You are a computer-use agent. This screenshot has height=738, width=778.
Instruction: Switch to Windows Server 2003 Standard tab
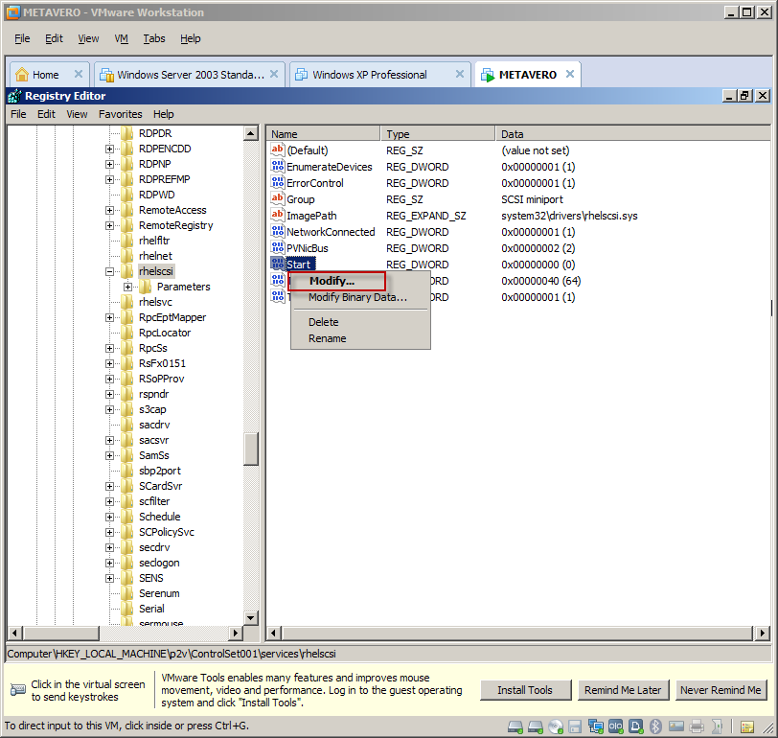190,75
